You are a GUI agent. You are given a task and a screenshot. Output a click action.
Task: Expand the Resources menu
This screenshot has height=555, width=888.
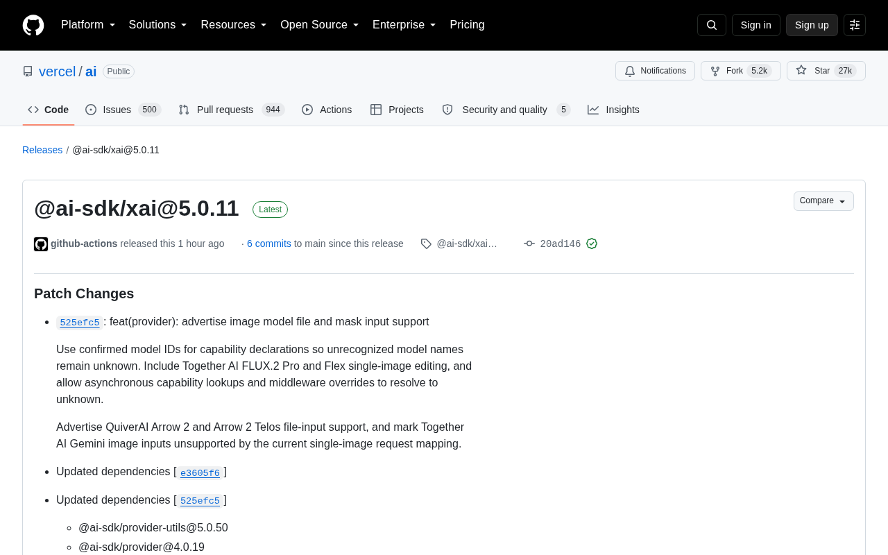[x=234, y=25]
